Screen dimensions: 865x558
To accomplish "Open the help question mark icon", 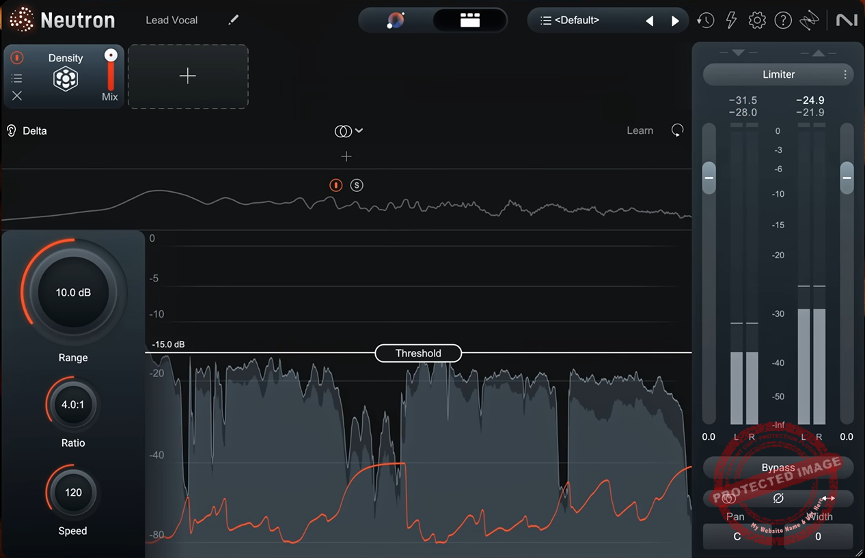I will tap(783, 20).
